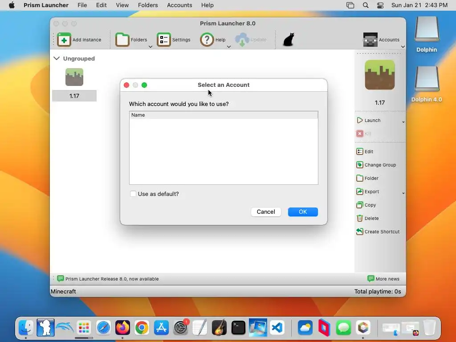Click the black cat icon
This screenshot has width=456, height=342.
coord(289,40)
